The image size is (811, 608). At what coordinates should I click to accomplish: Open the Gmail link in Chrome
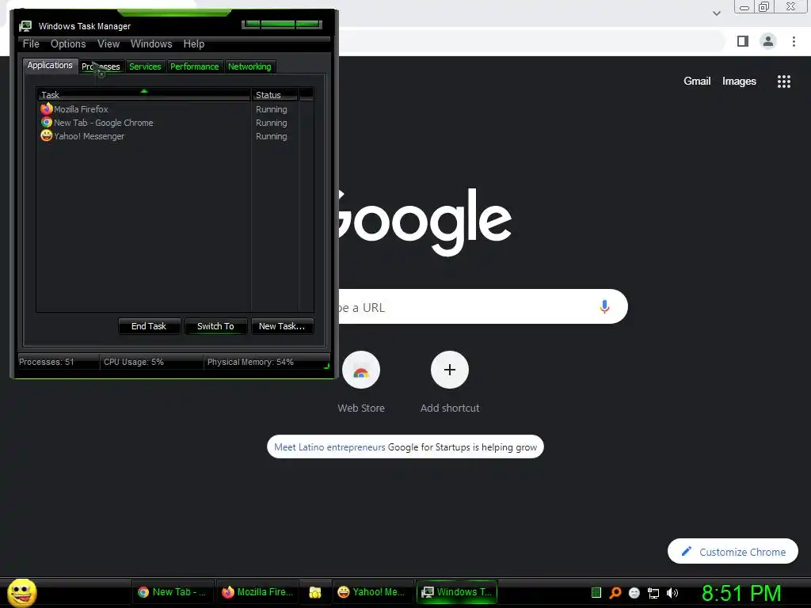pyautogui.click(x=697, y=82)
